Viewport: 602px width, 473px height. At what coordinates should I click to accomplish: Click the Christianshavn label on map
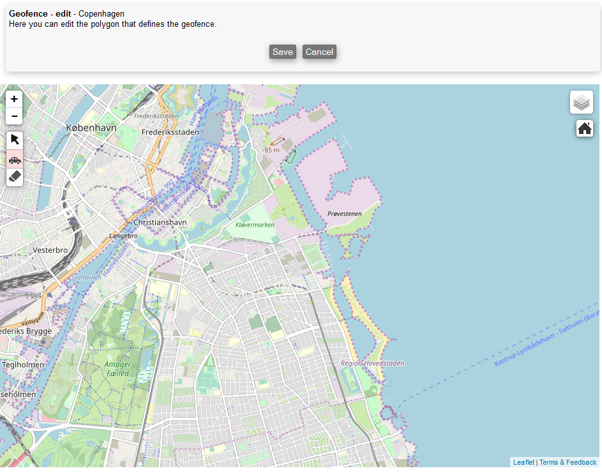coord(160,222)
